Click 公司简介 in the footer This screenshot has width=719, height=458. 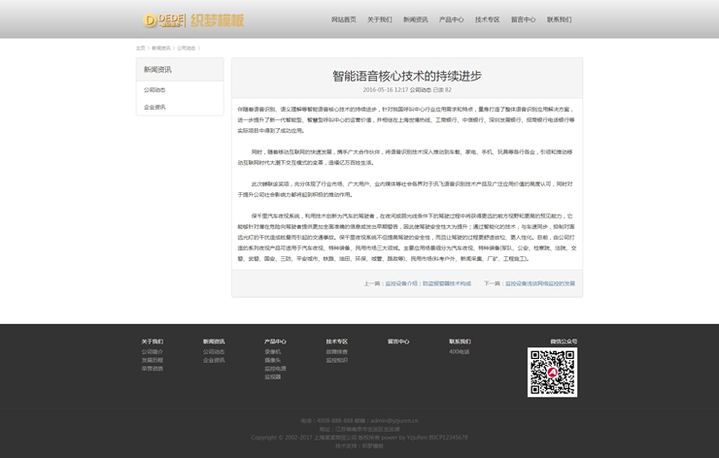pos(152,351)
